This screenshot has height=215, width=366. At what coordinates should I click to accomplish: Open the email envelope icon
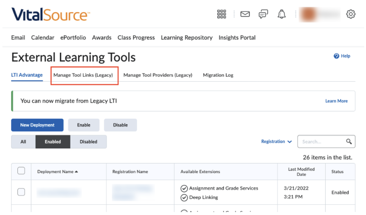click(245, 14)
